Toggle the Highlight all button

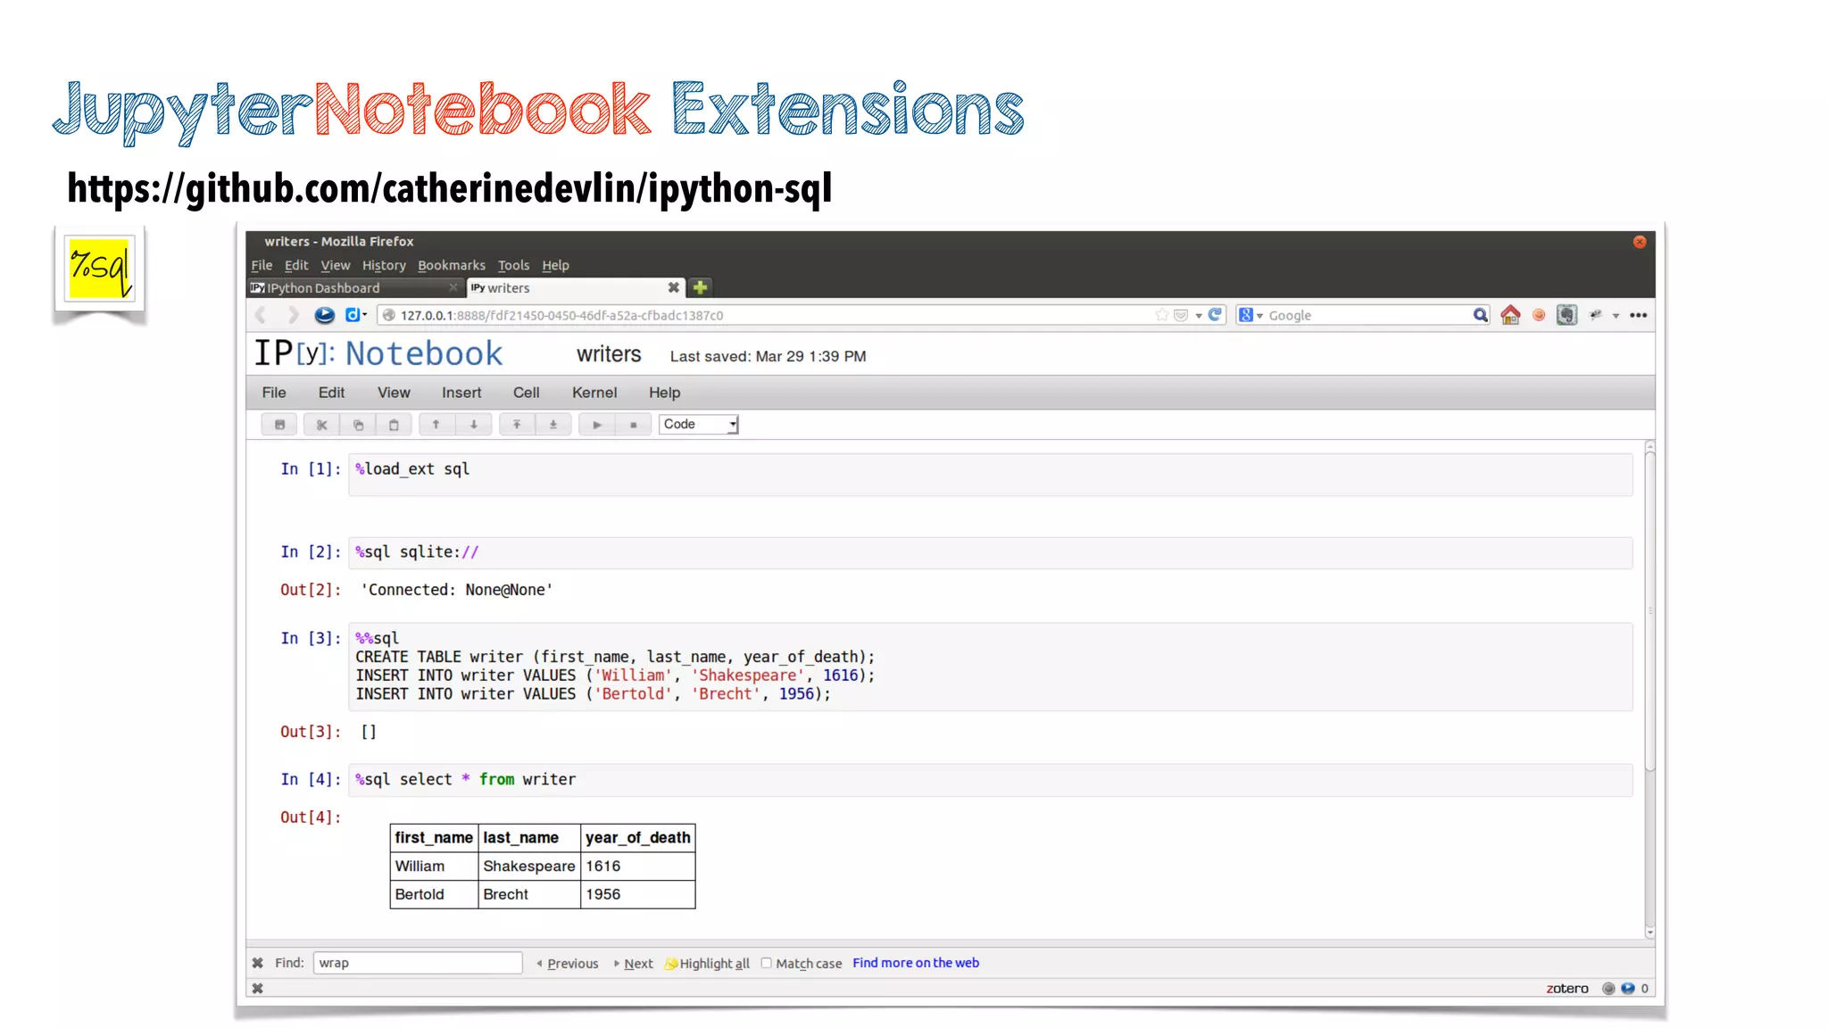(707, 964)
